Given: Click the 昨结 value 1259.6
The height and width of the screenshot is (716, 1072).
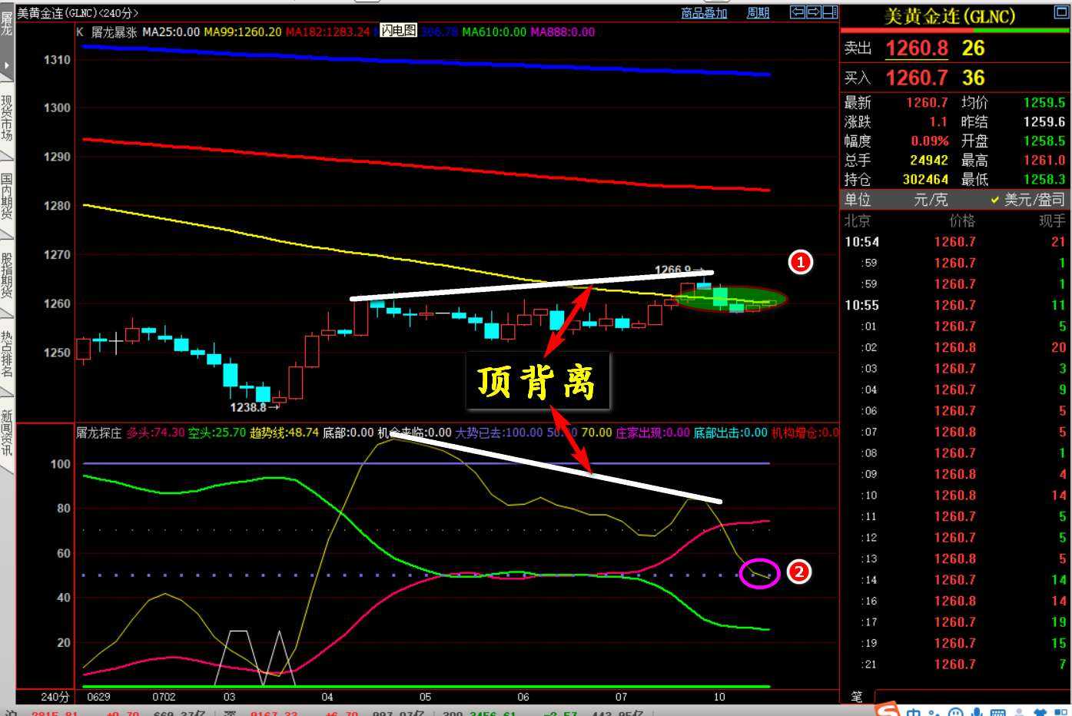Looking at the screenshot, I should point(1044,121).
